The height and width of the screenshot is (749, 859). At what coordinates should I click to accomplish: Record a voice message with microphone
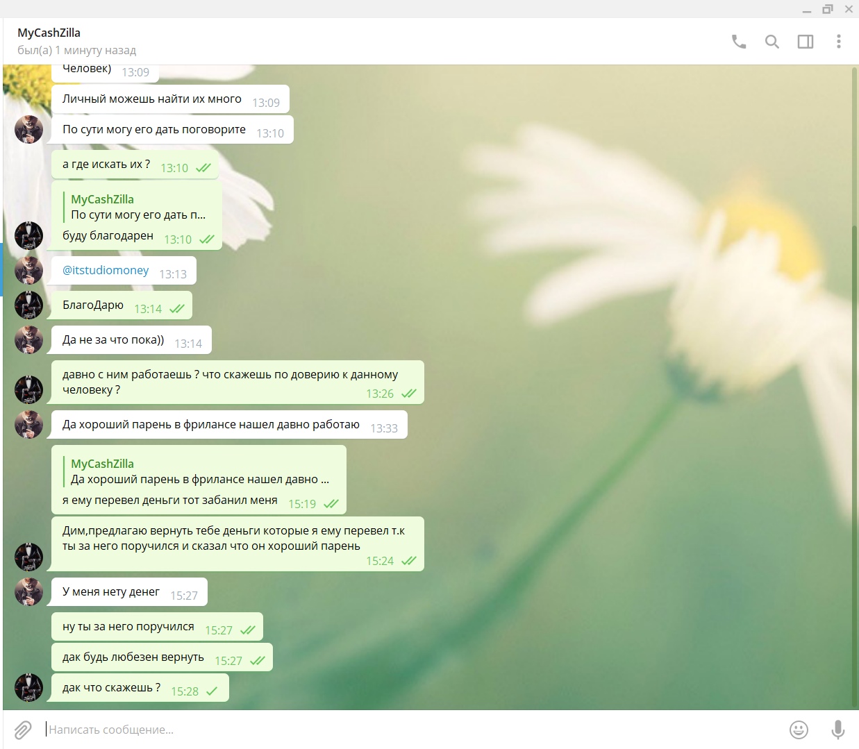pyautogui.click(x=837, y=730)
